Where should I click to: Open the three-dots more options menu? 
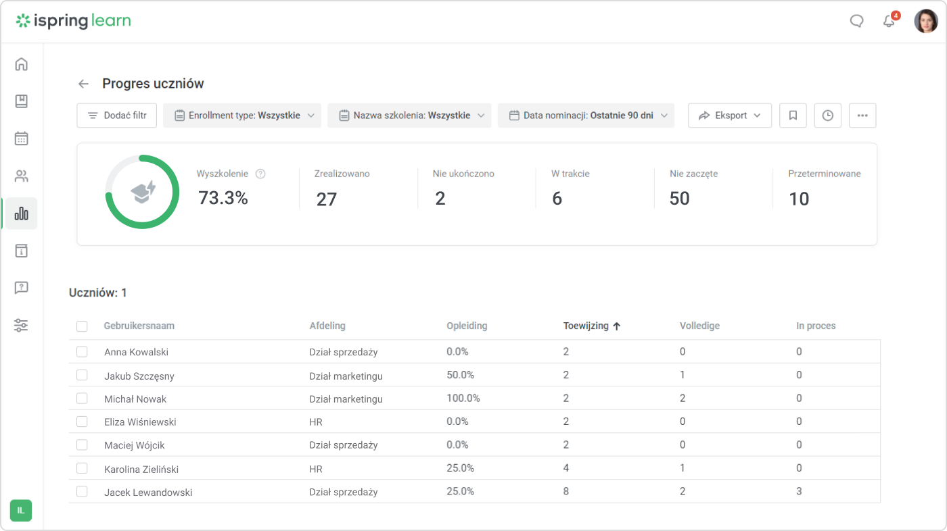coord(862,116)
